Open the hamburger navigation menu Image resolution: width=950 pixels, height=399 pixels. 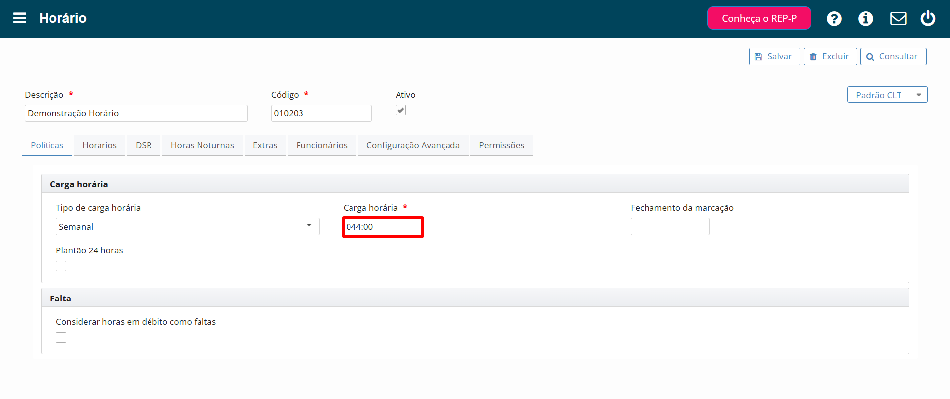pyautogui.click(x=20, y=18)
